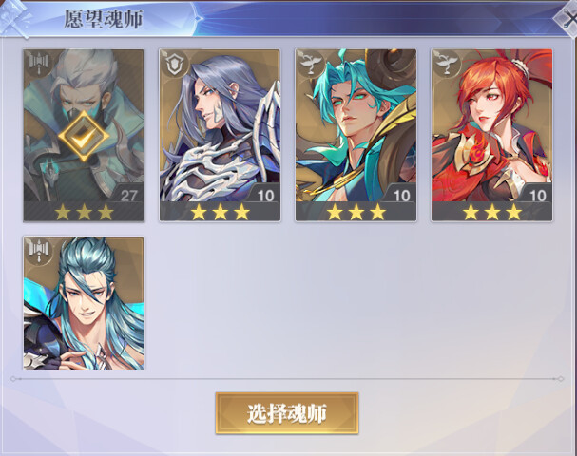Click the three-star rating under purple-haired hero
577x456 pixels.
[x=220, y=212]
